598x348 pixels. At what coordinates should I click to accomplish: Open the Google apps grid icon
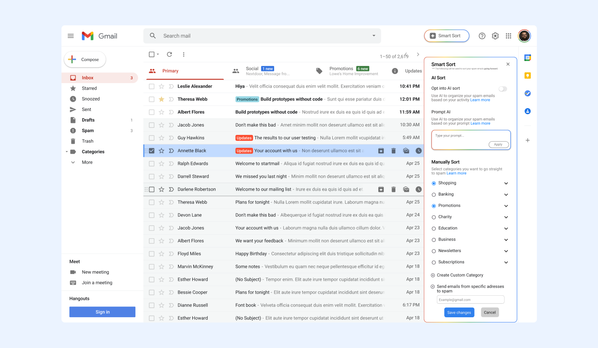[508, 36]
